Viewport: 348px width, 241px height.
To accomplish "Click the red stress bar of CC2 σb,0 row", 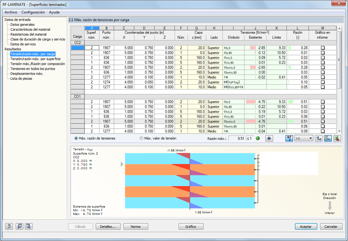I will pyautogui.click(x=253, y=48).
